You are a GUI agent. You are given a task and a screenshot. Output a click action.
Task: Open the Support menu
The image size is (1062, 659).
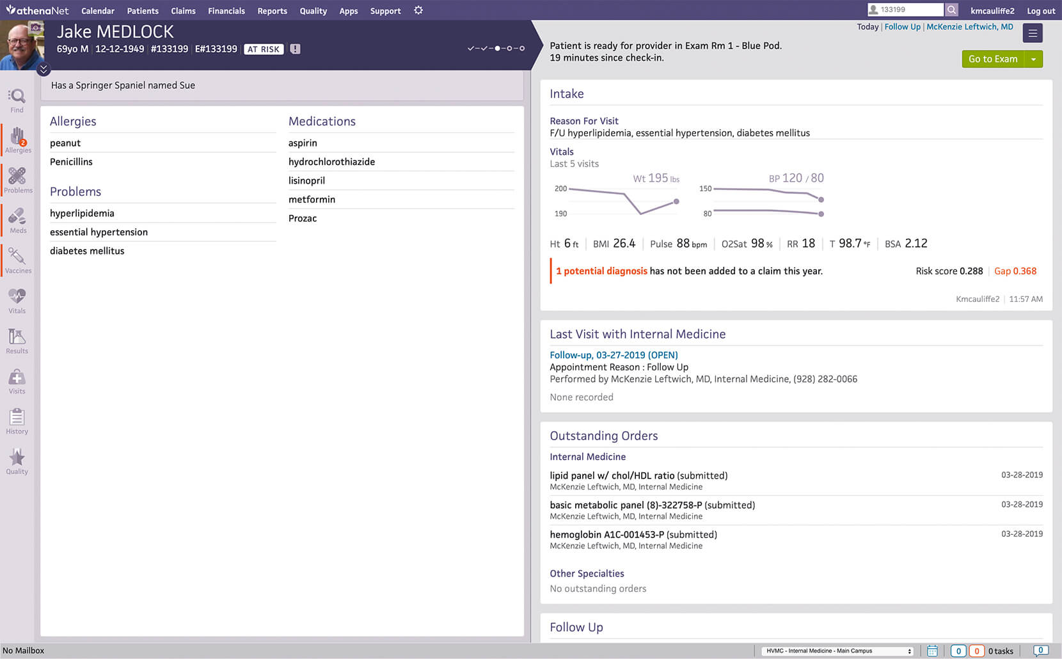386,11
